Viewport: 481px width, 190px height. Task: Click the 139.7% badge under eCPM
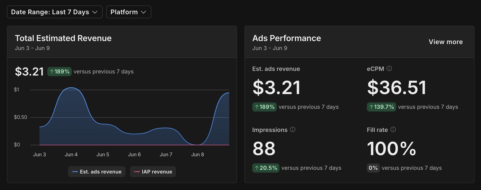click(x=381, y=107)
